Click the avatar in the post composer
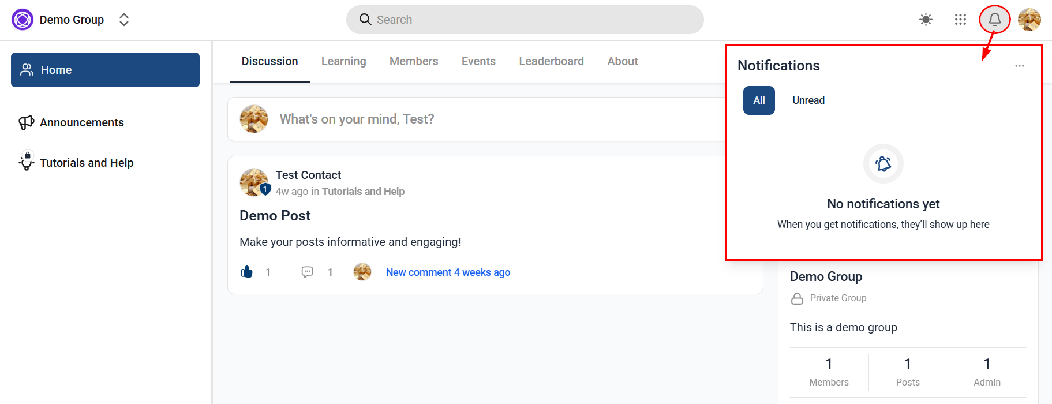 click(254, 119)
